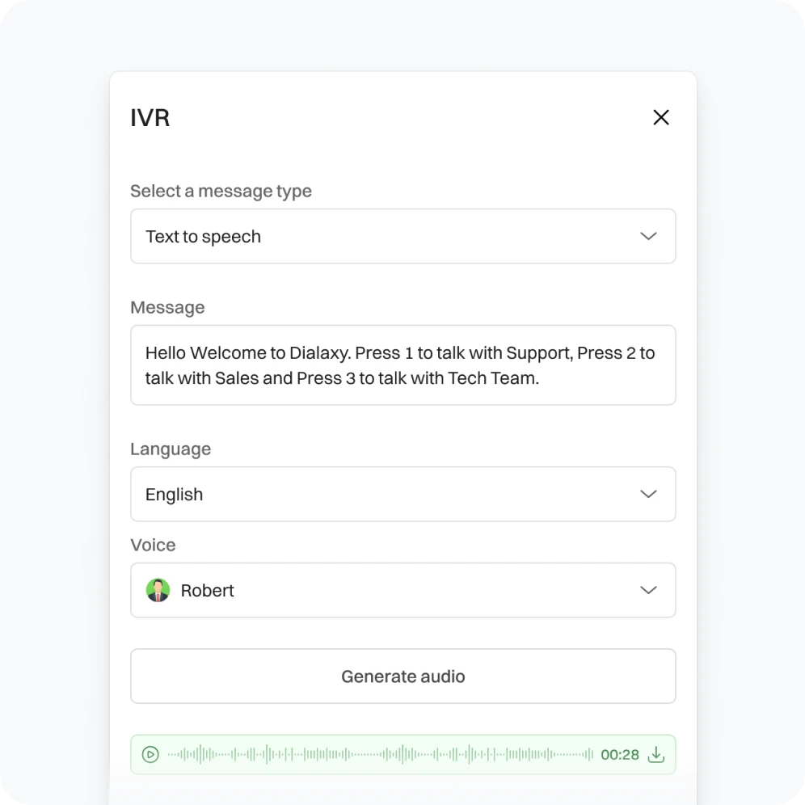Play the generated audio preview
Screen dimensions: 805x805
point(150,755)
